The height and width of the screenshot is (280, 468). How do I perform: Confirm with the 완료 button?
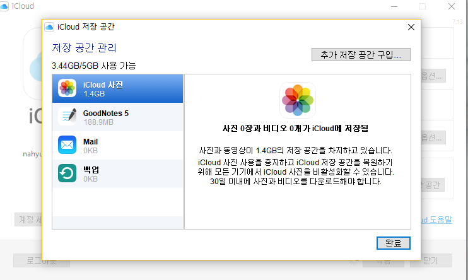pyautogui.click(x=393, y=243)
